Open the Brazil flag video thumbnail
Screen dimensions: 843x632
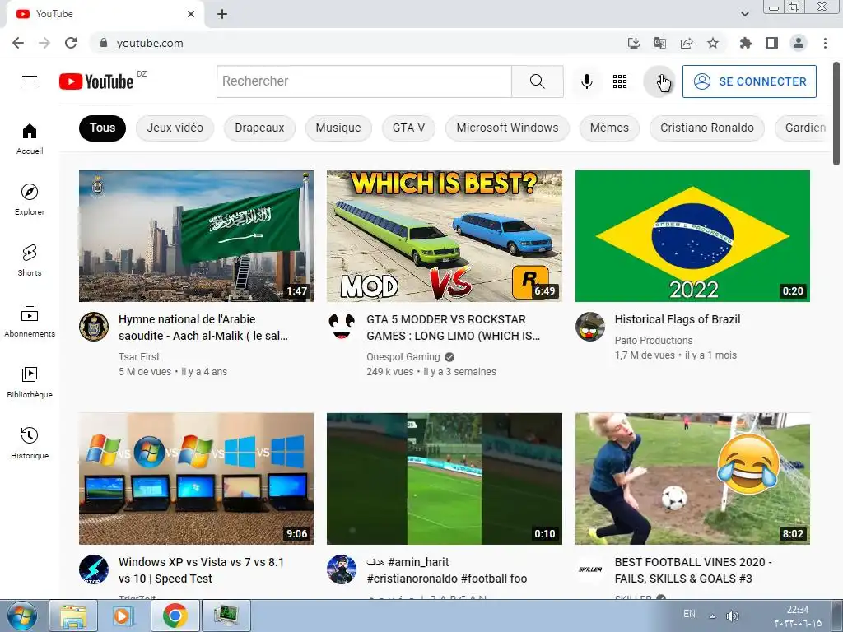click(x=692, y=236)
